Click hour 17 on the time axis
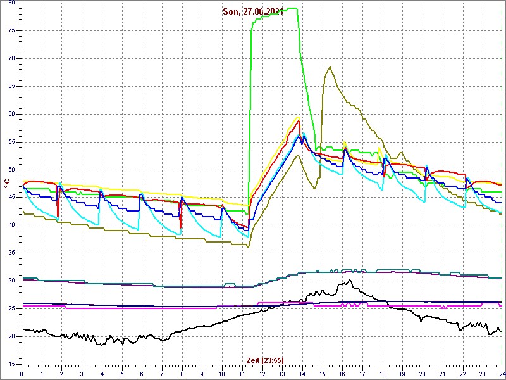506x380 pixels. [x=362, y=374]
